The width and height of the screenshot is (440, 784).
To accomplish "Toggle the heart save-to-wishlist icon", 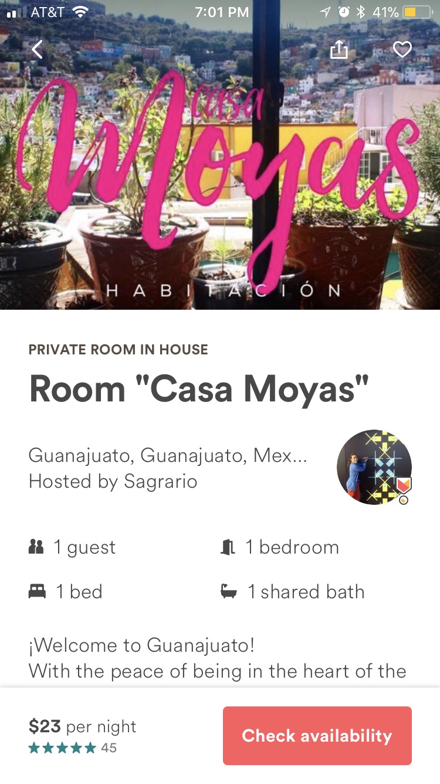I will 402,50.
